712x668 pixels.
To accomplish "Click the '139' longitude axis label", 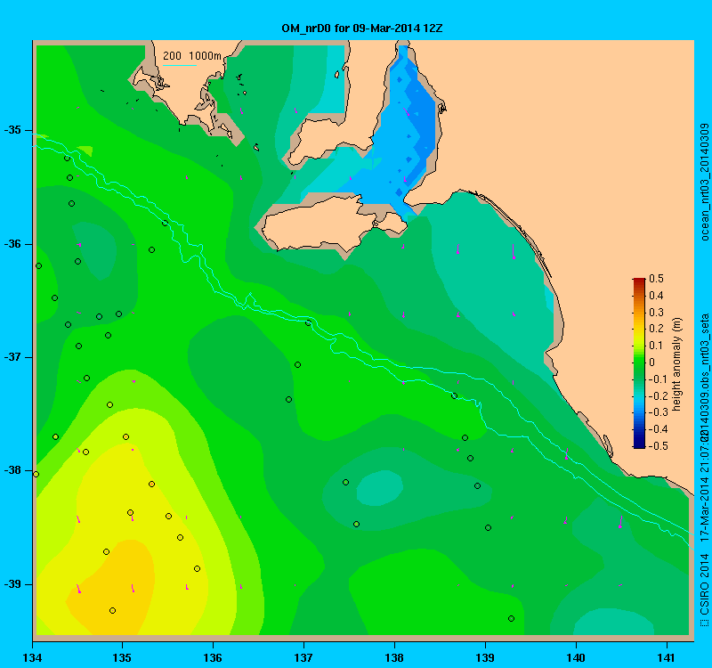I will point(485,657).
